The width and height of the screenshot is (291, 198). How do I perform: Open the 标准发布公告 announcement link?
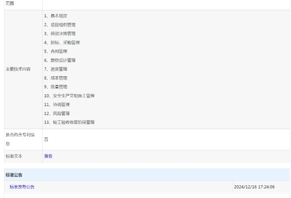(22, 187)
